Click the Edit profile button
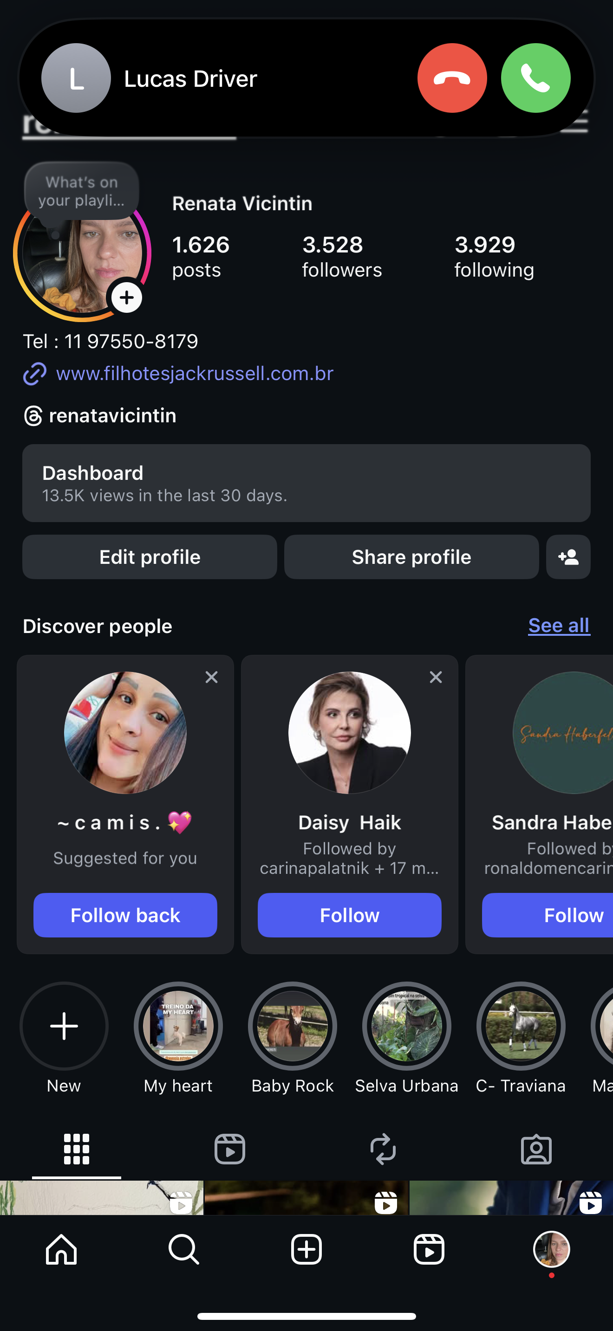 click(150, 557)
